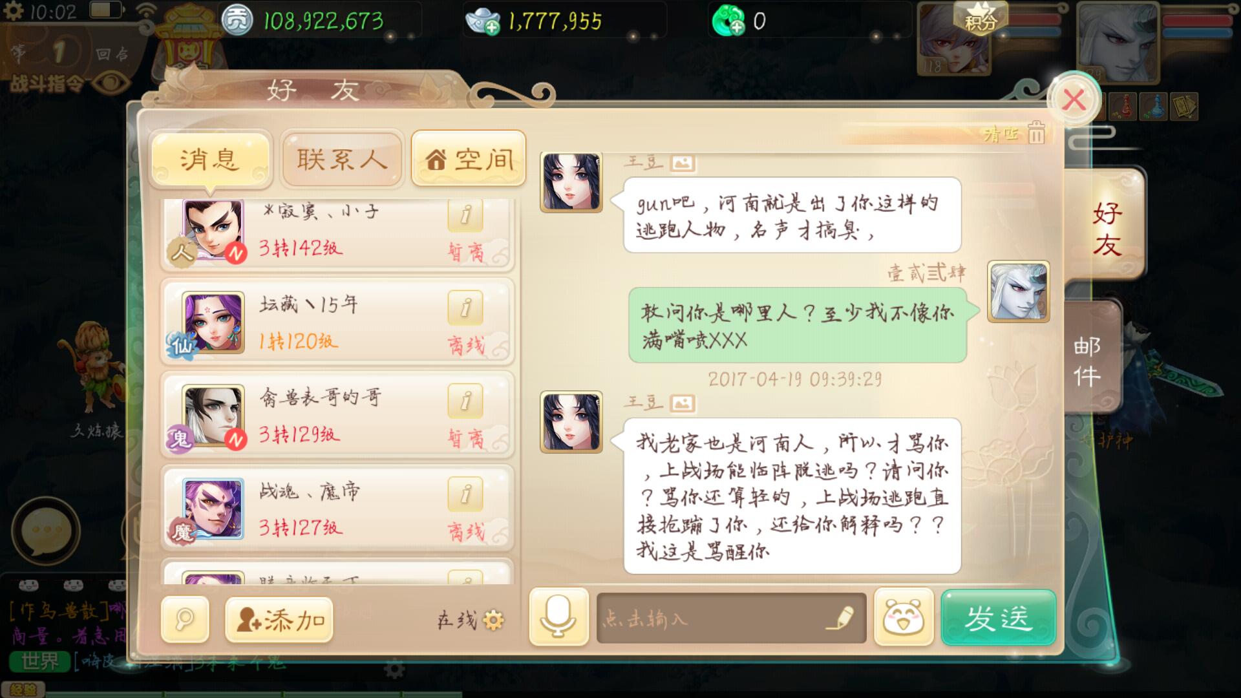
Task: Open info icon for 坛藏丶15年
Action: click(465, 307)
